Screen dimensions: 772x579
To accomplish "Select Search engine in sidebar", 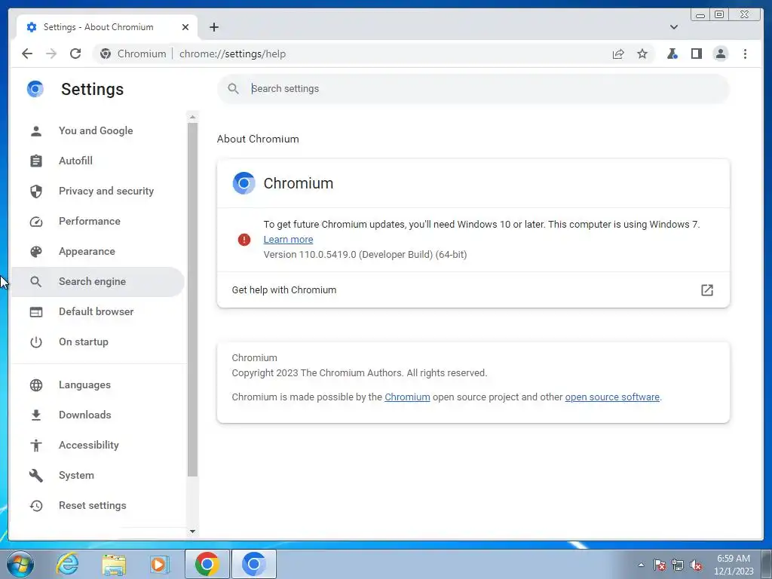I will [97, 282].
